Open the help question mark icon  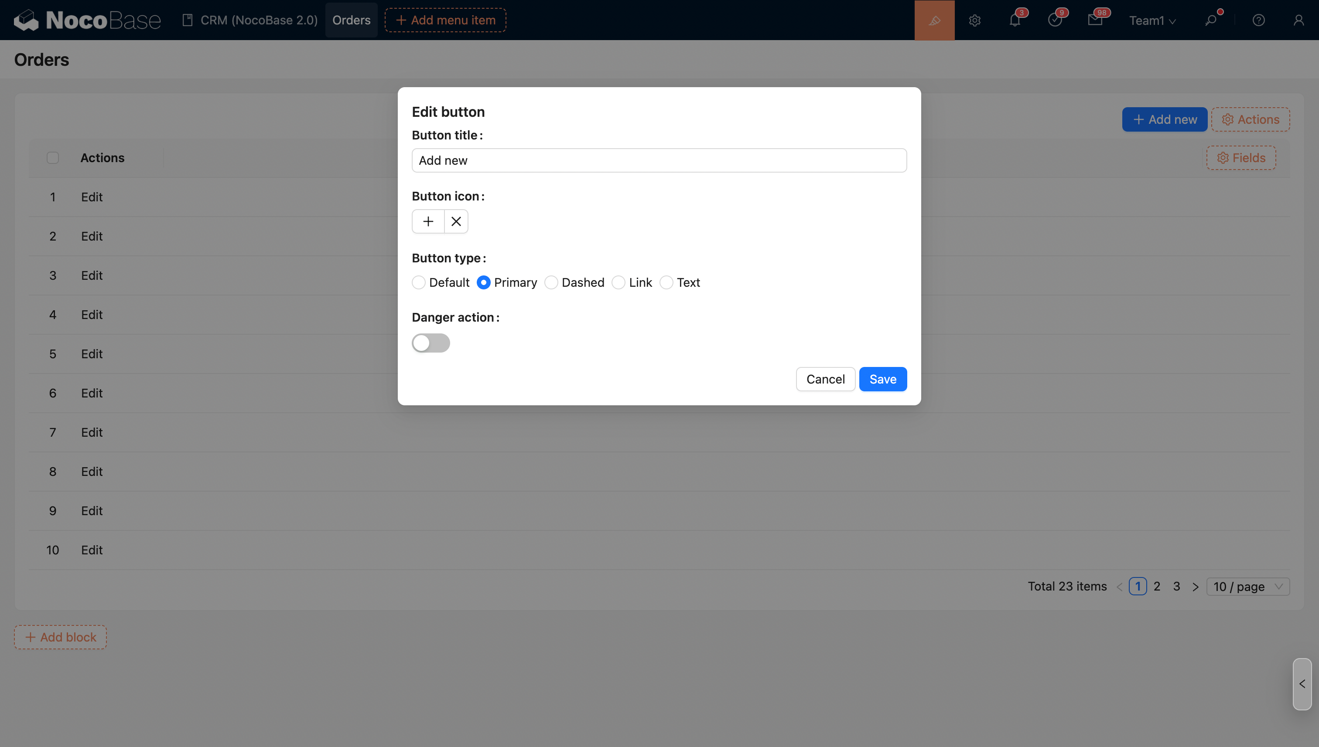coord(1258,20)
